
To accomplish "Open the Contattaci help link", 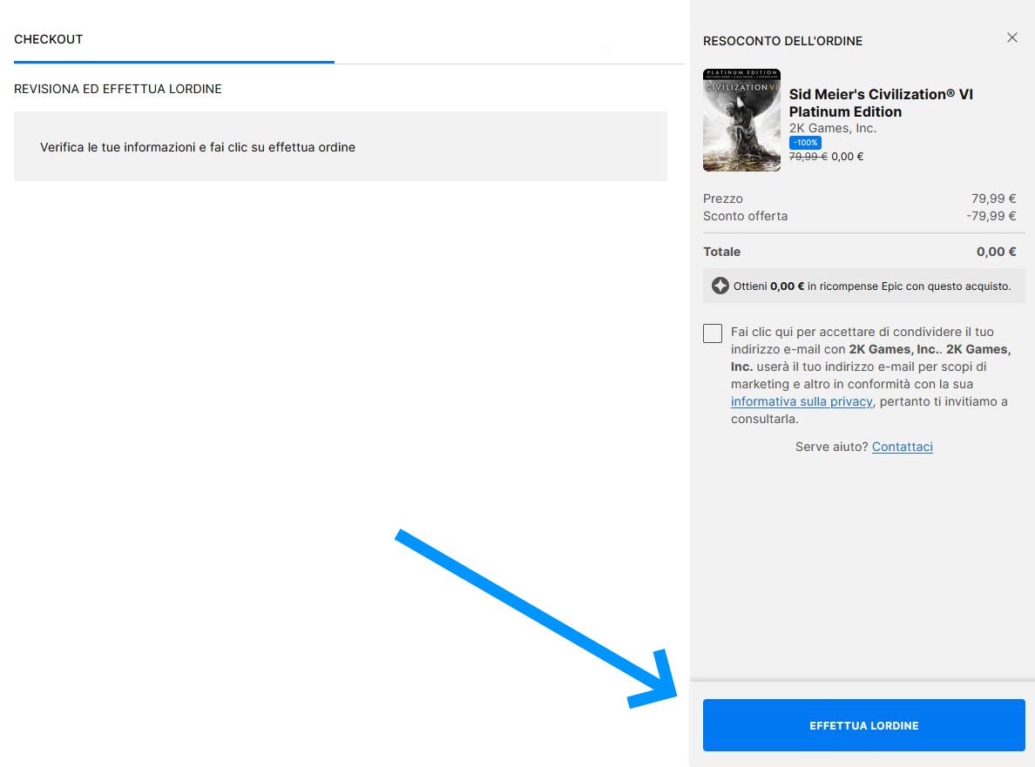I will click(x=903, y=447).
